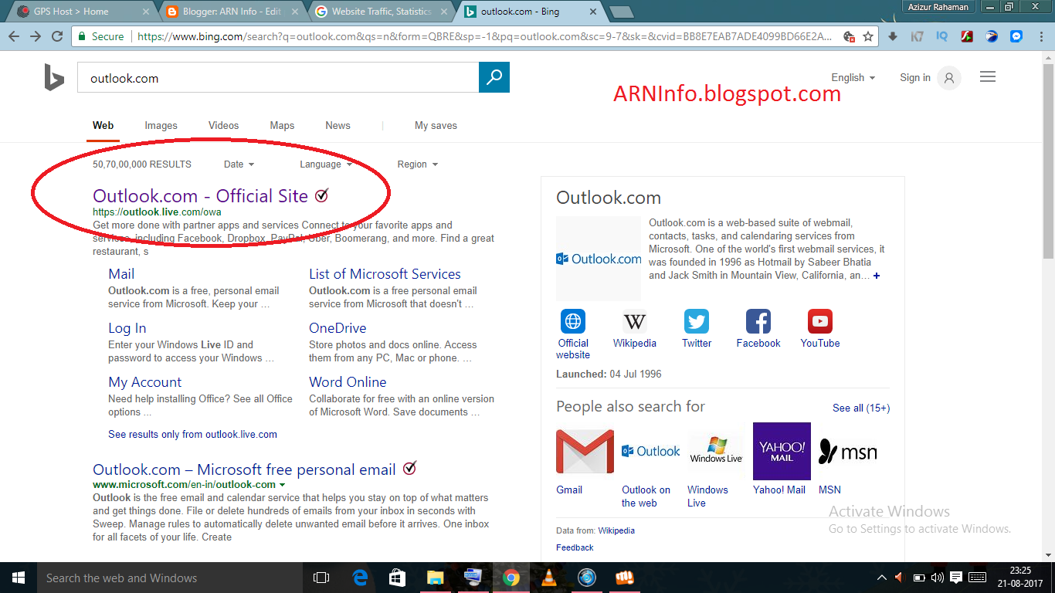Screen dimensions: 1055x593
Task: Switch to the Images tab
Action: (x=161, y=125)
